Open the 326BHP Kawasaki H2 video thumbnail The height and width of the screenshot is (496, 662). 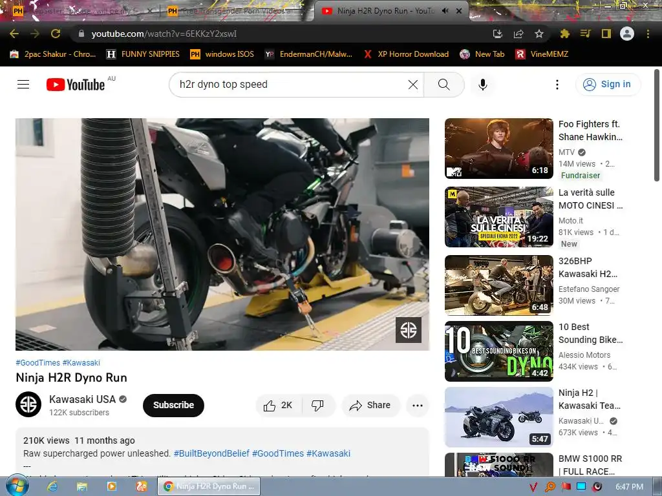[x=499, y=285]
